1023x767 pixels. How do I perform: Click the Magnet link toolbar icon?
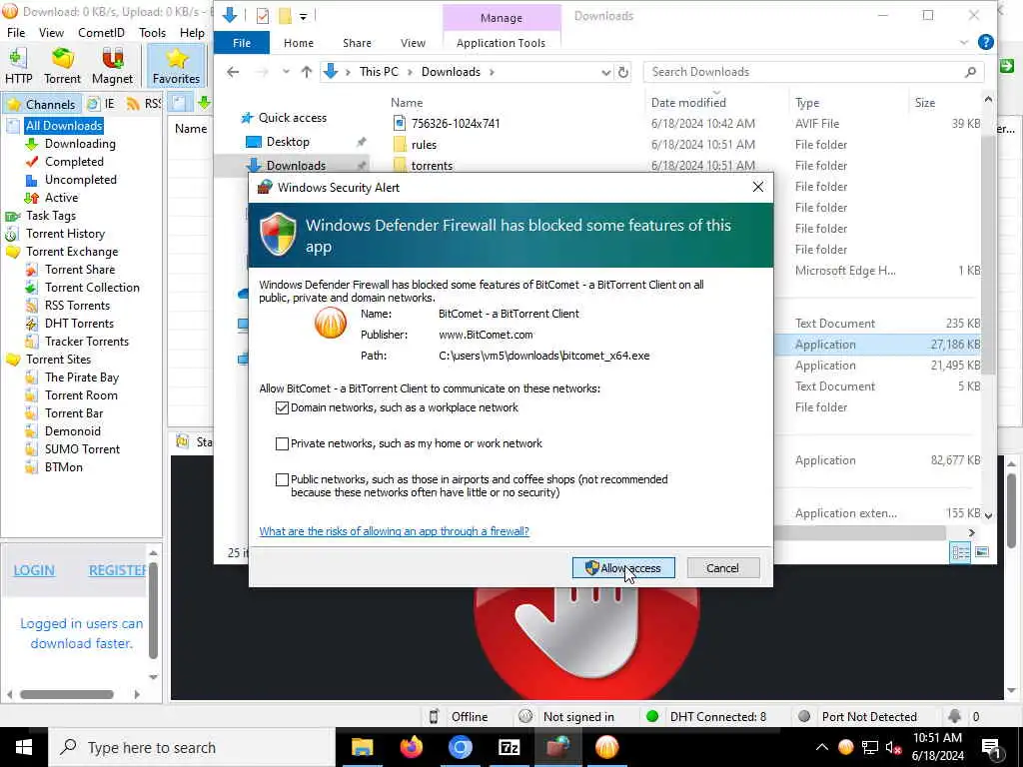112,66
